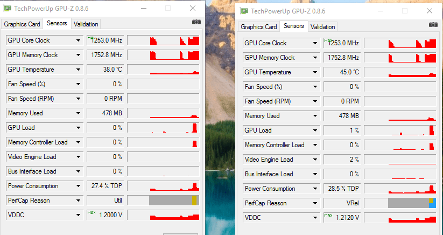Click Power Consumption graph in right window
Viewport: 443px width, 235px height.
click(x=400, y=189)
